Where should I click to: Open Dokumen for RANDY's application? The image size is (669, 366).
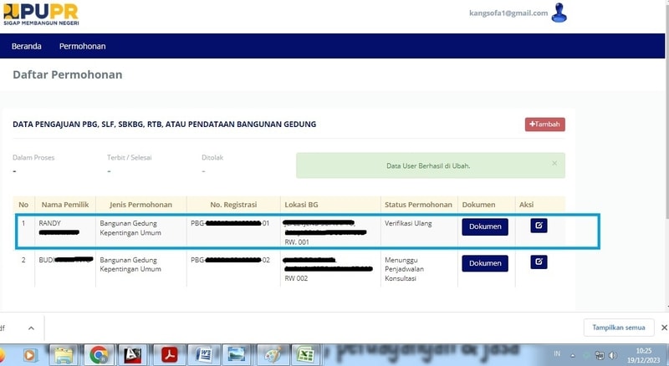point(484,226)
